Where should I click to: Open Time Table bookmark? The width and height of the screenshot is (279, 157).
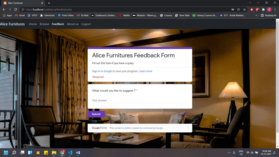[182, 15]
